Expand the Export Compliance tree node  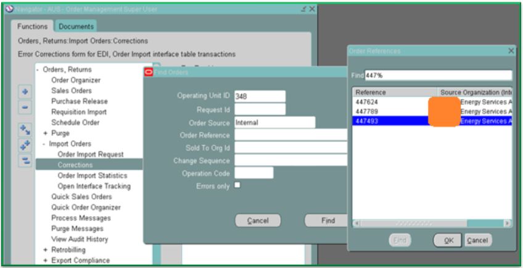(46, 261)
